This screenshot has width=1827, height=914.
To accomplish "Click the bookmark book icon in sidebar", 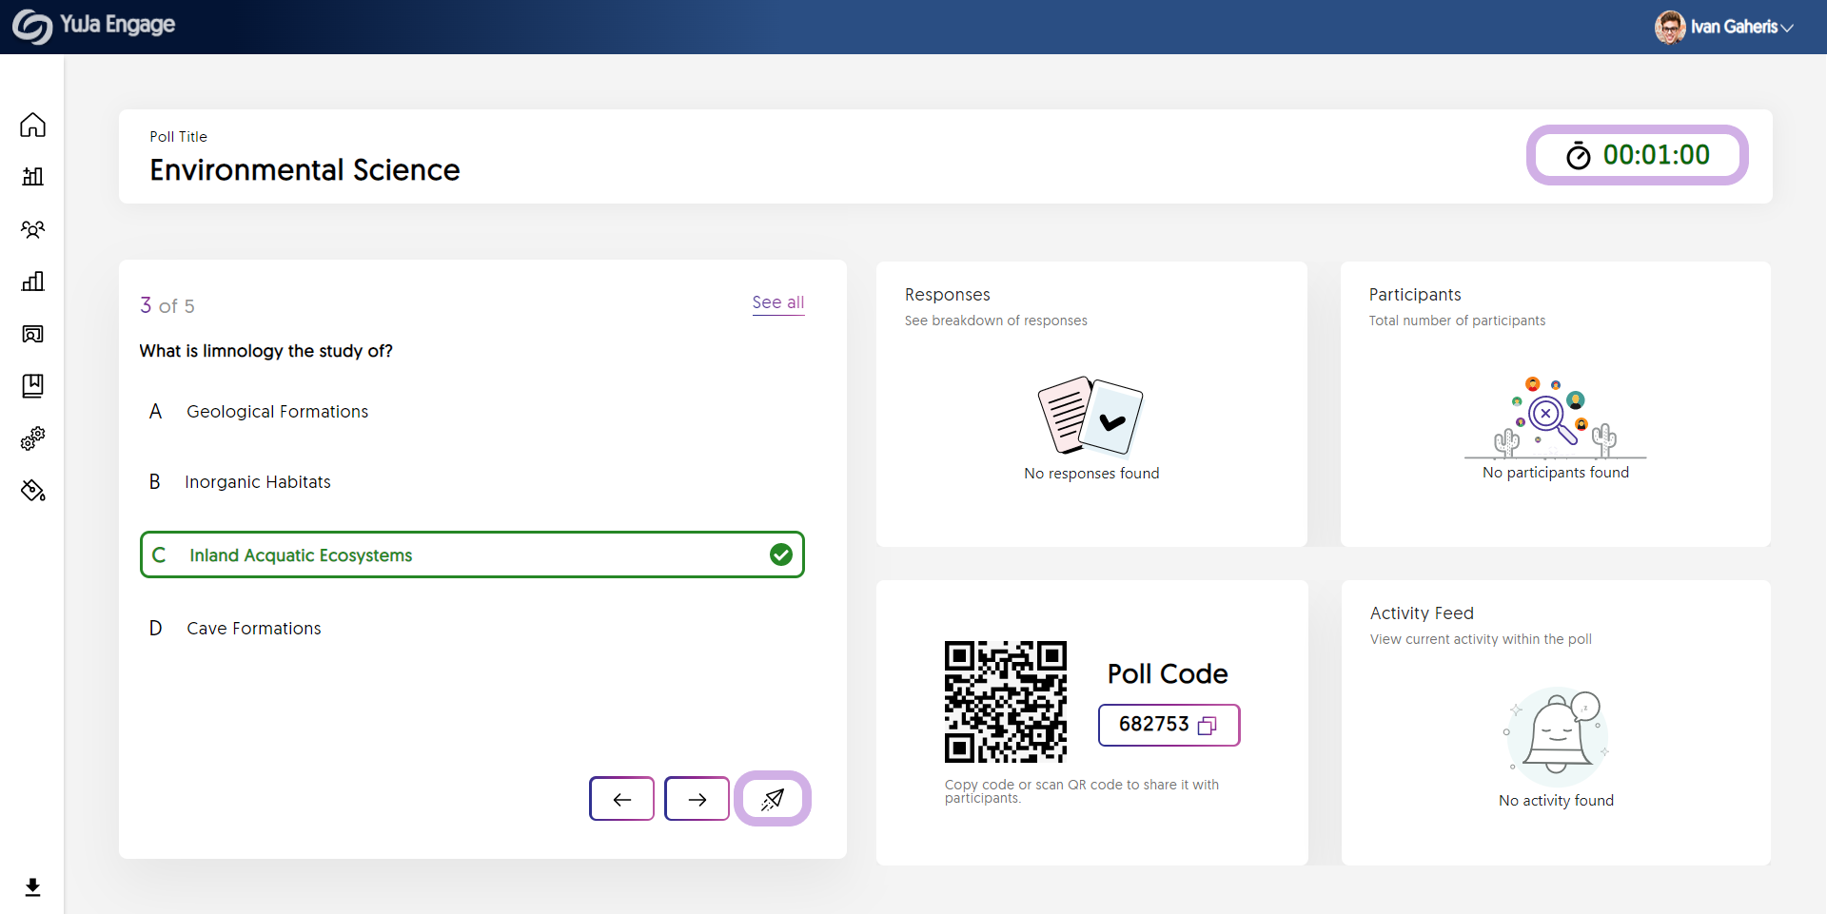I will click(32, 385).
